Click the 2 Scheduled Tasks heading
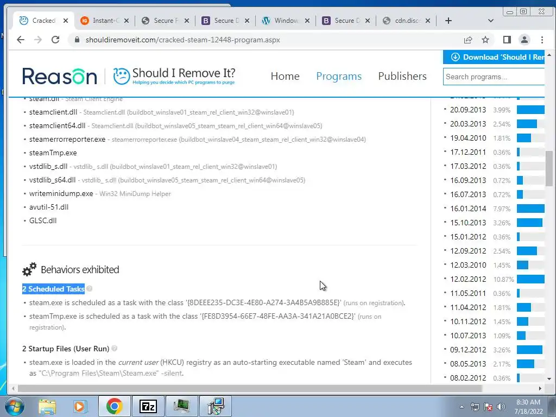 (53, 289)
